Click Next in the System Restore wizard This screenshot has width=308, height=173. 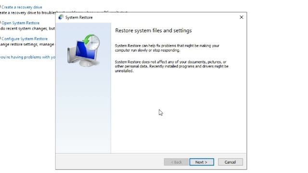pos(202,162)
